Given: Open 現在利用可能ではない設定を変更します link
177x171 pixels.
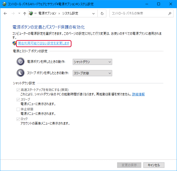Looking at the screenshot, I should click(44, 43).
